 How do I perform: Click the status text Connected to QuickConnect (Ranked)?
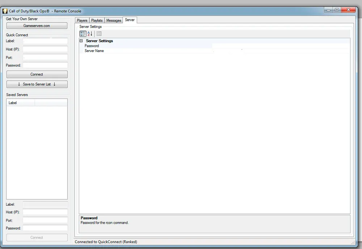(x=106, y=242)
